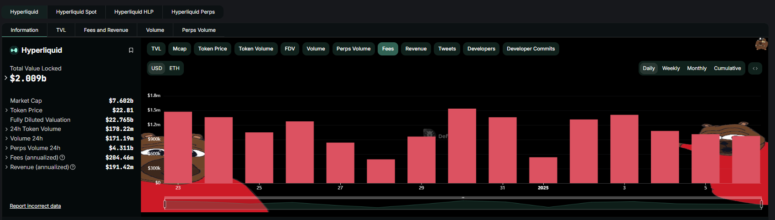This screenshot has height=220, width=775.
Task: Toggle the Volume chart metric
Action: click(x=316, y=49)
